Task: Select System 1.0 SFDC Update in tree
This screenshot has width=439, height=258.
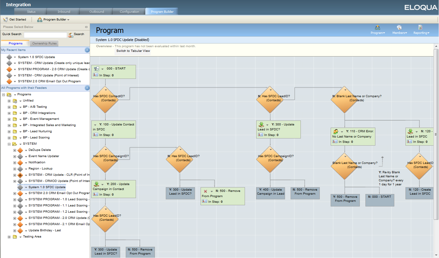Action: coord(47,187)
